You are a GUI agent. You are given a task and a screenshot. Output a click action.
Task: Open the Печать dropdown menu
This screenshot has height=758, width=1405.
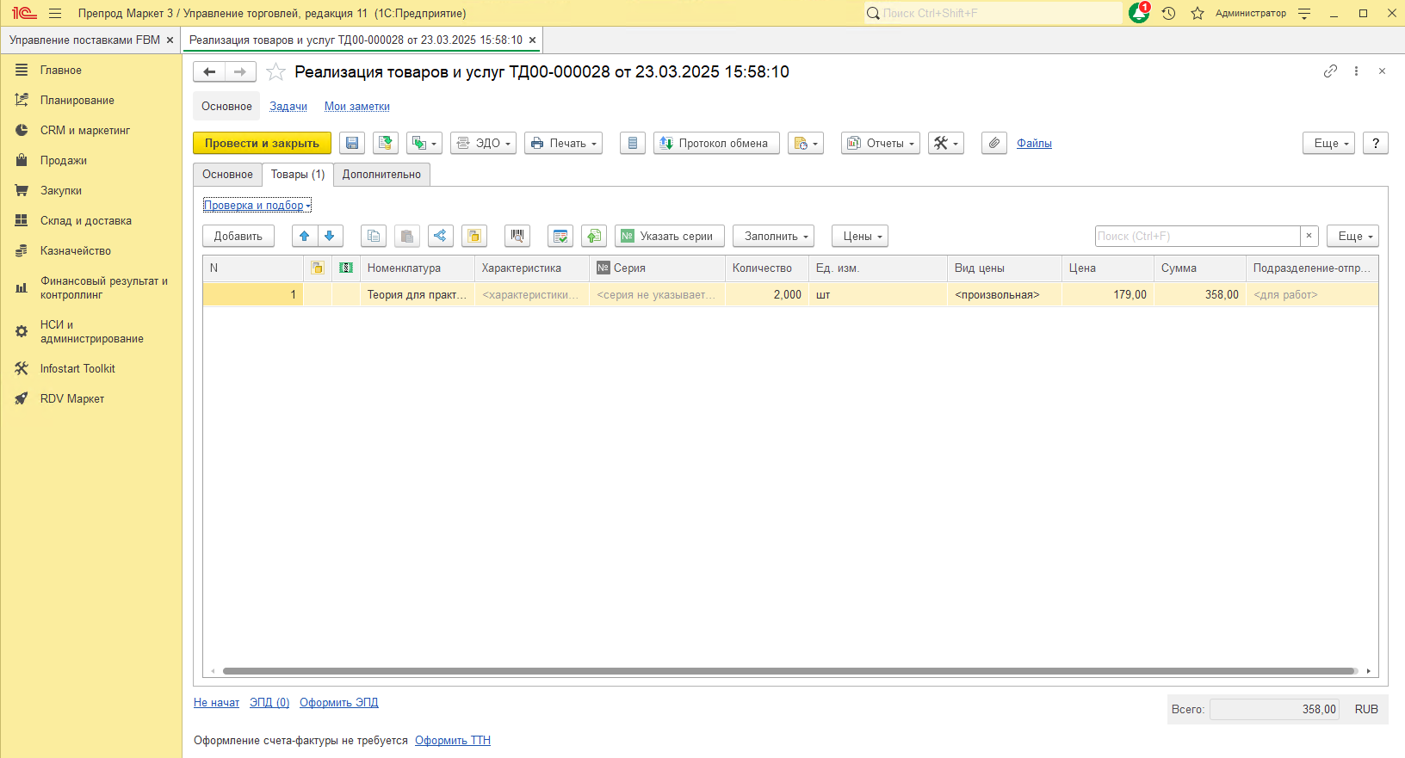click(563, 143)
